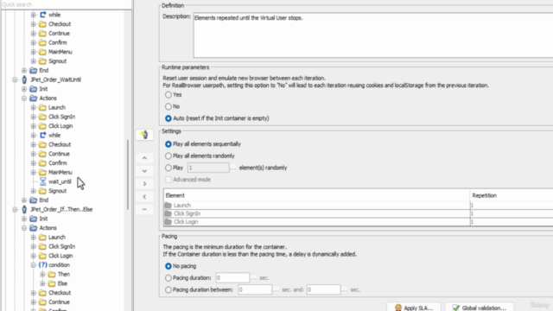553x311 pixels.
Task: Select the No pacing option
Action: [x=168, y=266]
